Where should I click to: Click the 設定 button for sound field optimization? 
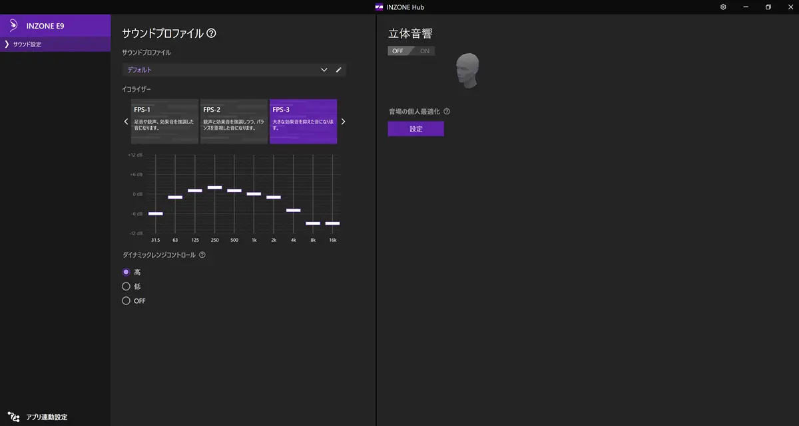click(416, 129)
